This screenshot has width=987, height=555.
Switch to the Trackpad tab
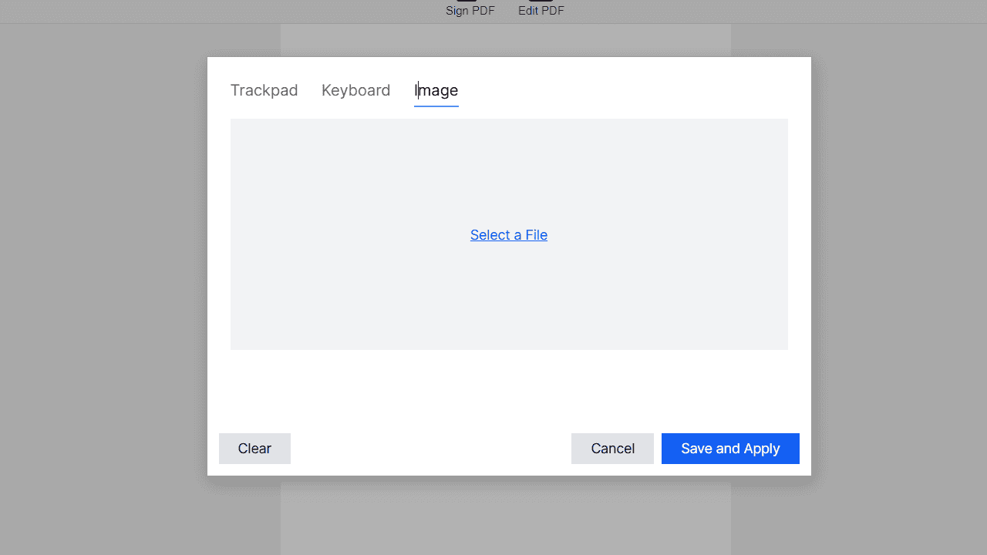264,90
